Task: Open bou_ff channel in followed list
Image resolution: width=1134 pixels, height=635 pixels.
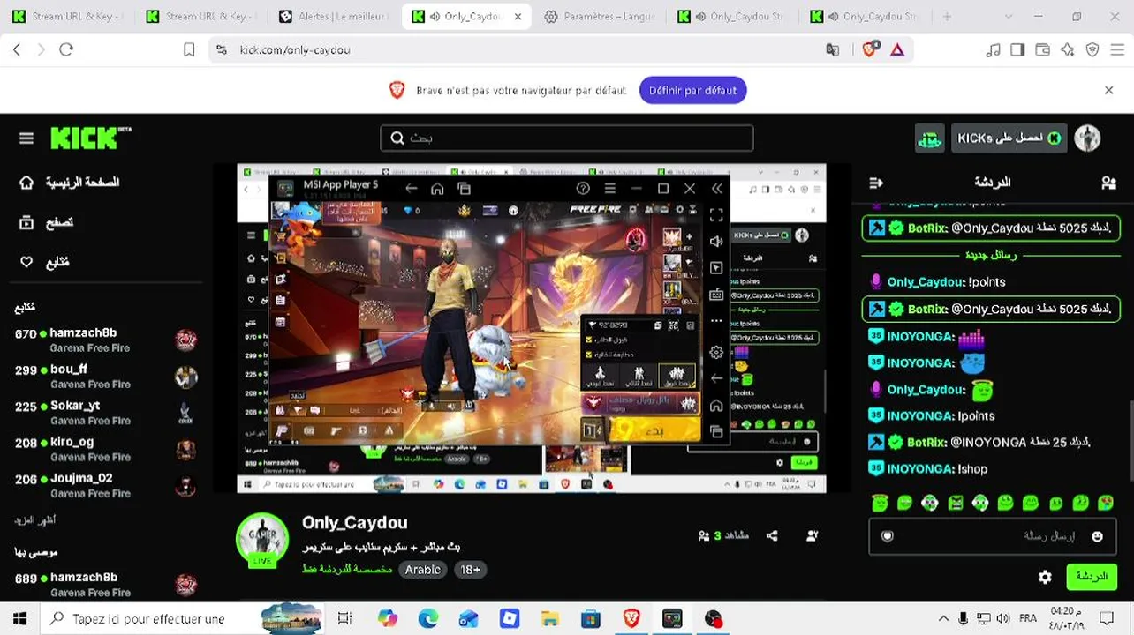Action: [x=105, y=377]
